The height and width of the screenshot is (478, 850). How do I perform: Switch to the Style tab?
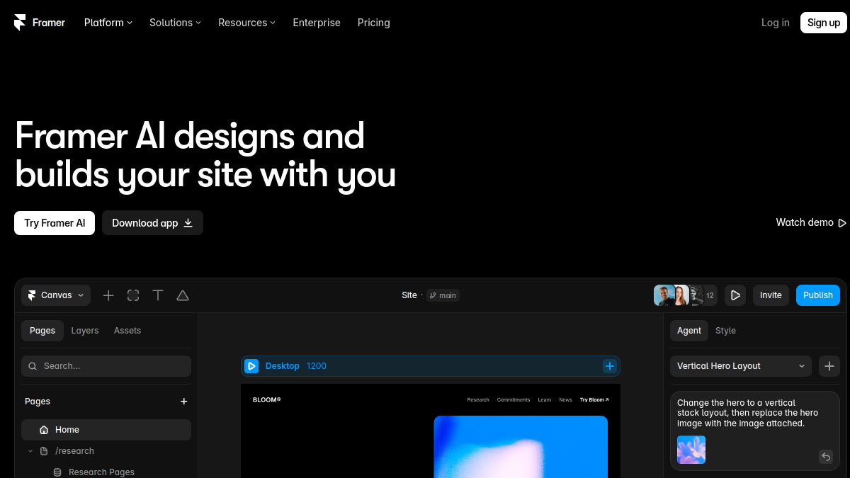tap(725, 331)
